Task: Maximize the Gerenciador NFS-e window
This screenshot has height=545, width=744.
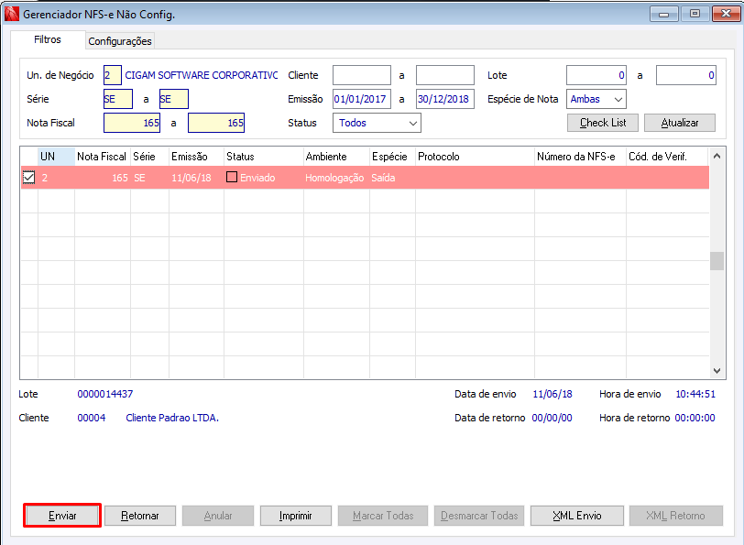Action: (x=695, y=15)
